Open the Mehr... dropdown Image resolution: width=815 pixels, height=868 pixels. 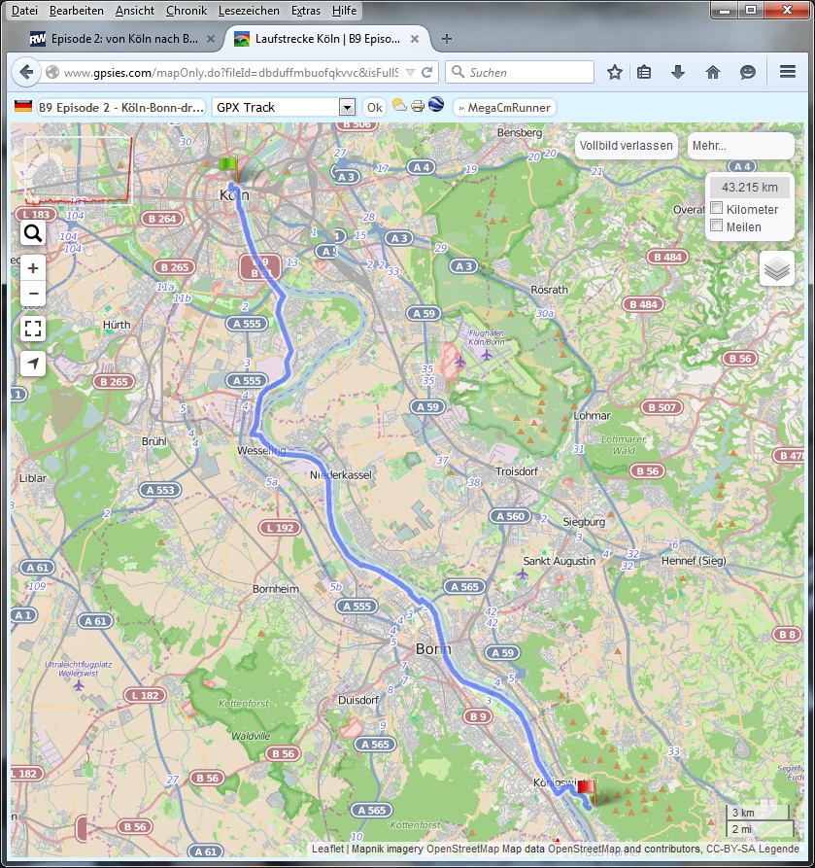click(740, 146)
